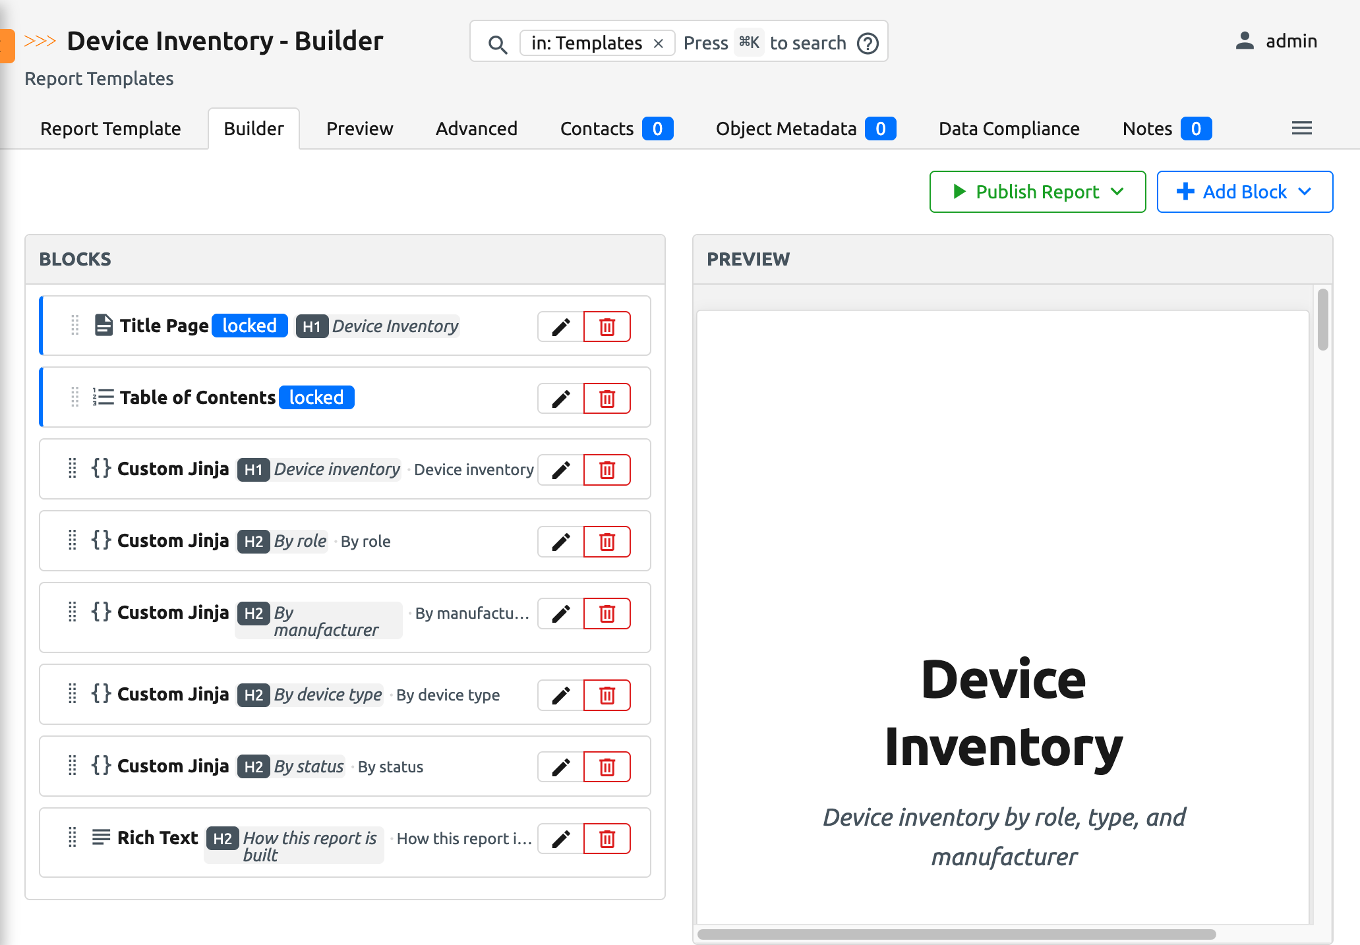The image size is (1360, 945).
Task: Open the admin user menu
Action: 1276,41
